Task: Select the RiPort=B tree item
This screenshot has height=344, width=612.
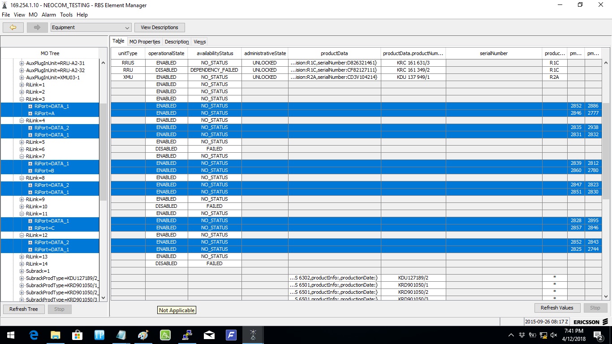Action: point(44,171)
